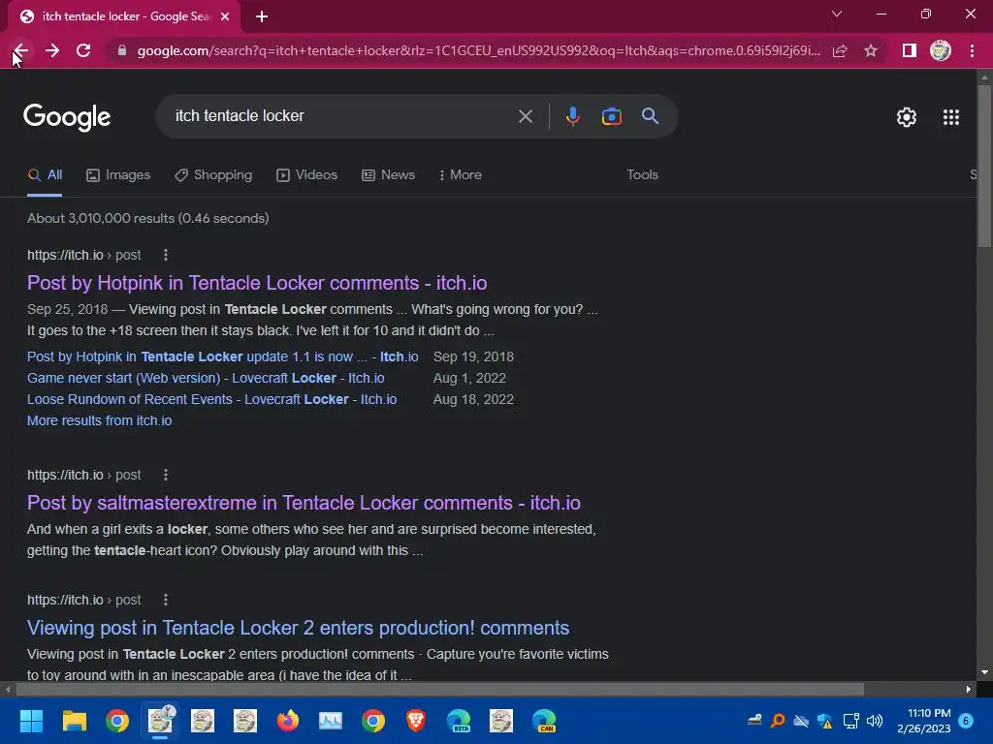Image resolution: width=993 pixels, height=744 pixels.
Task: Open Post by Hotpink in Tentacle Locker comments
Action: coord(257,283)
